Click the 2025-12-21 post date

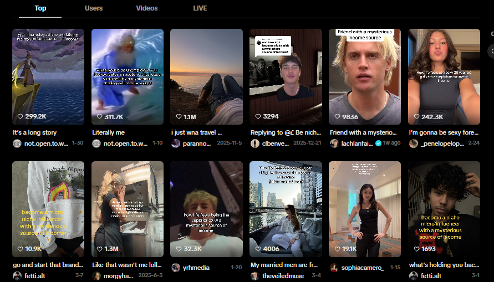click(x=307, y=143)
